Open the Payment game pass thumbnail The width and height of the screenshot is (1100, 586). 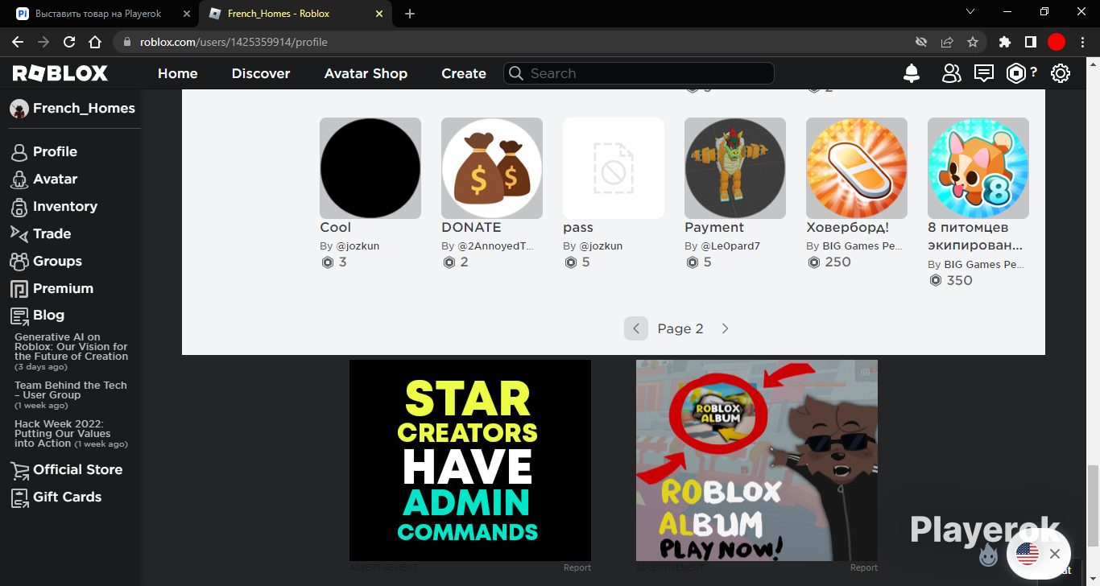(x=735, y=168)
